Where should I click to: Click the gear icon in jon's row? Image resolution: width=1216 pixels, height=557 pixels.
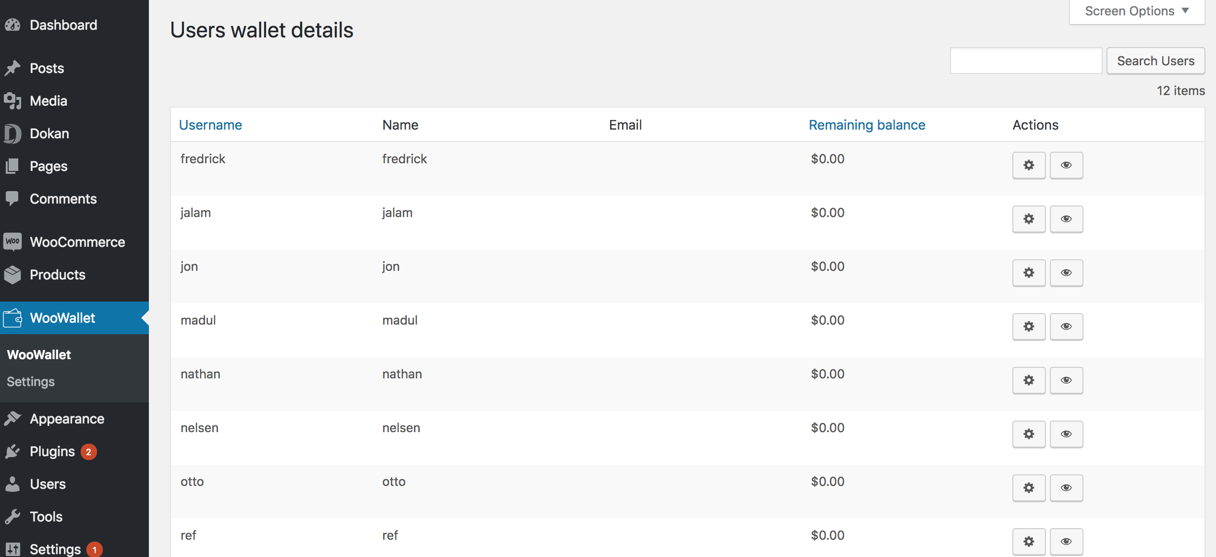(x=1029, y=273)
